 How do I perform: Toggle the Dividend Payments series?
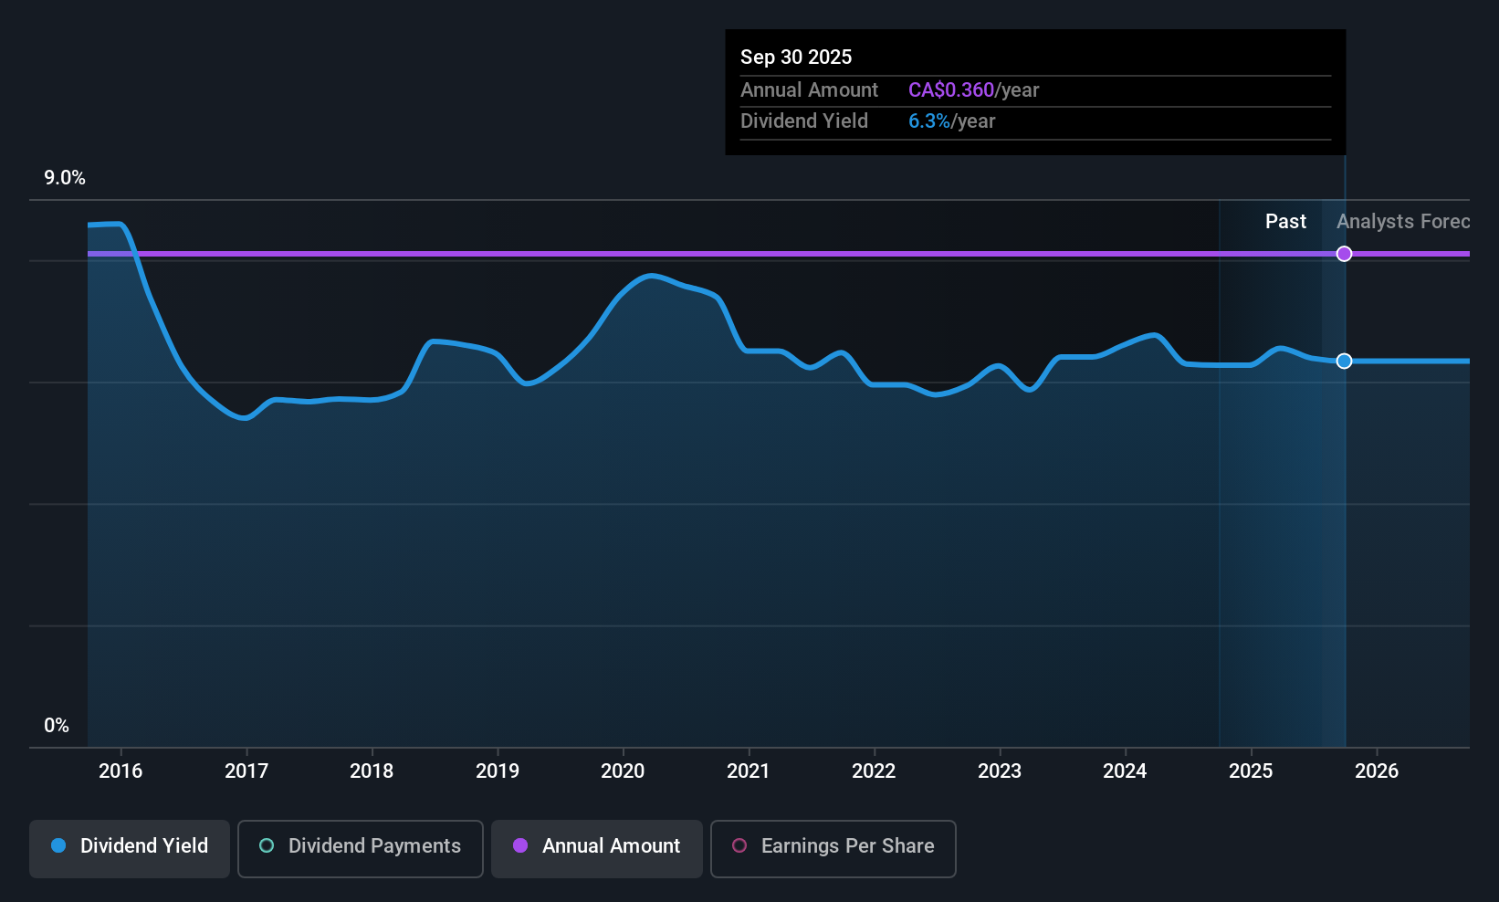pos(361,849)
